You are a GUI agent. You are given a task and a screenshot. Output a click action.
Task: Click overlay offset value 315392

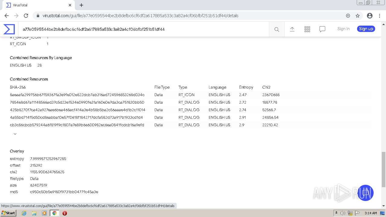pyautogui.click(x=36, y=165)
